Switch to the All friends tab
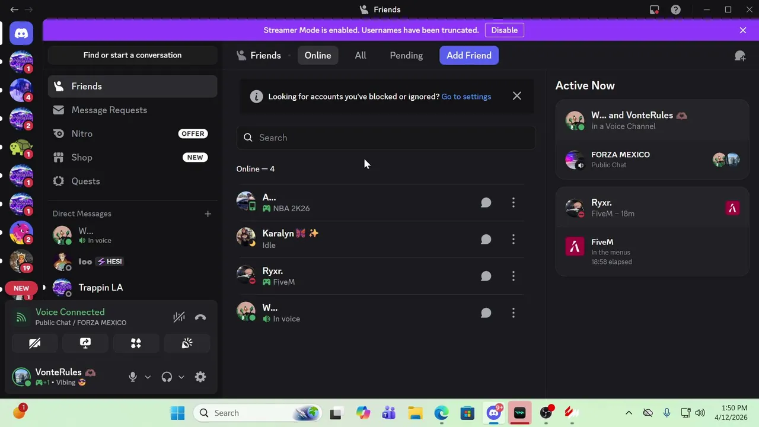 tap(361, 56)
